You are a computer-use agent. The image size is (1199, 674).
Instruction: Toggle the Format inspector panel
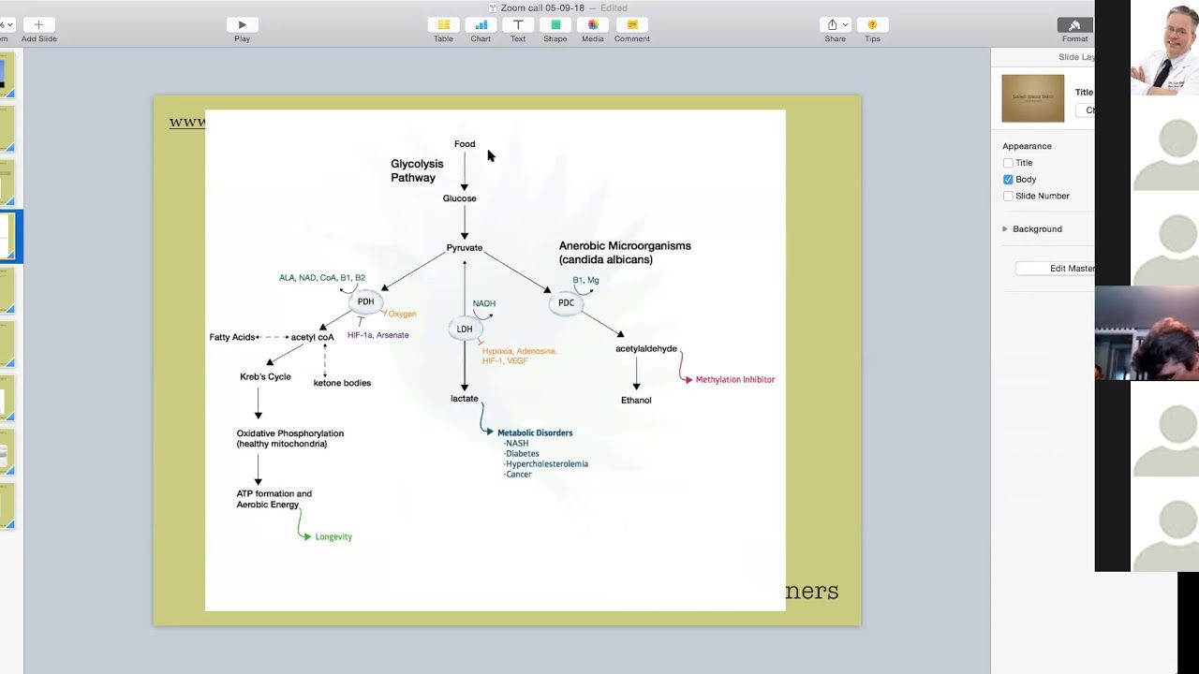(x=1074, y=25)
